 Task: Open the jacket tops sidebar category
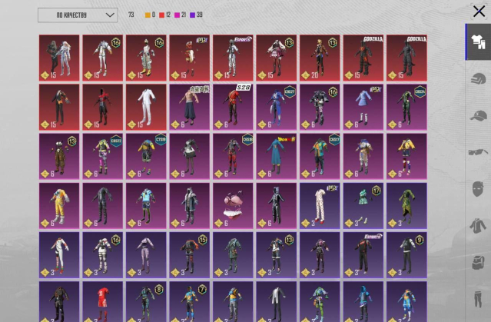click(x=478, y=225)
